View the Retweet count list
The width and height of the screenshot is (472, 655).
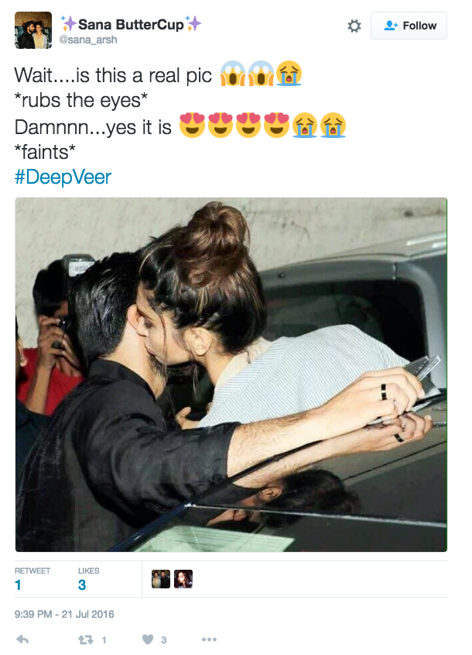coord(32,579)
